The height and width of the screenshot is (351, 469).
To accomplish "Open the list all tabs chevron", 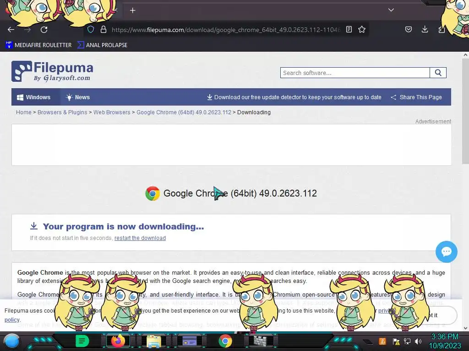I will pos(391,10).
